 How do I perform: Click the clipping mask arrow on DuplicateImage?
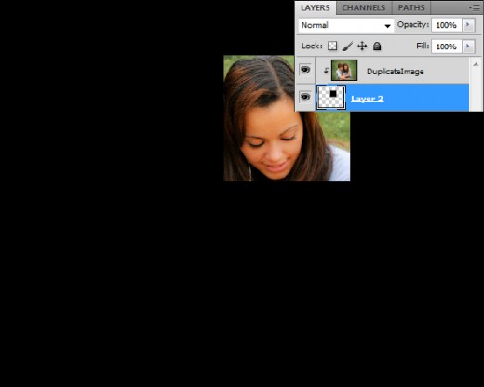pos(326,71)
